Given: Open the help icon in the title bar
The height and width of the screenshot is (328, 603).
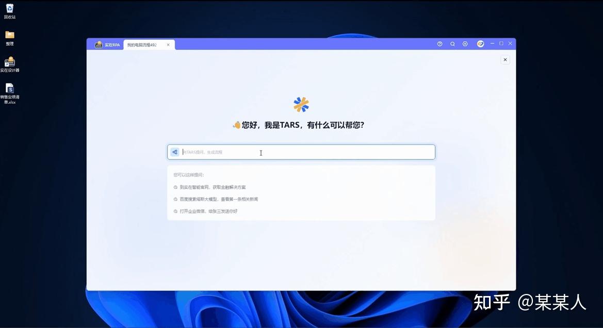Looking at the screenshot, I should pos(439,43).
